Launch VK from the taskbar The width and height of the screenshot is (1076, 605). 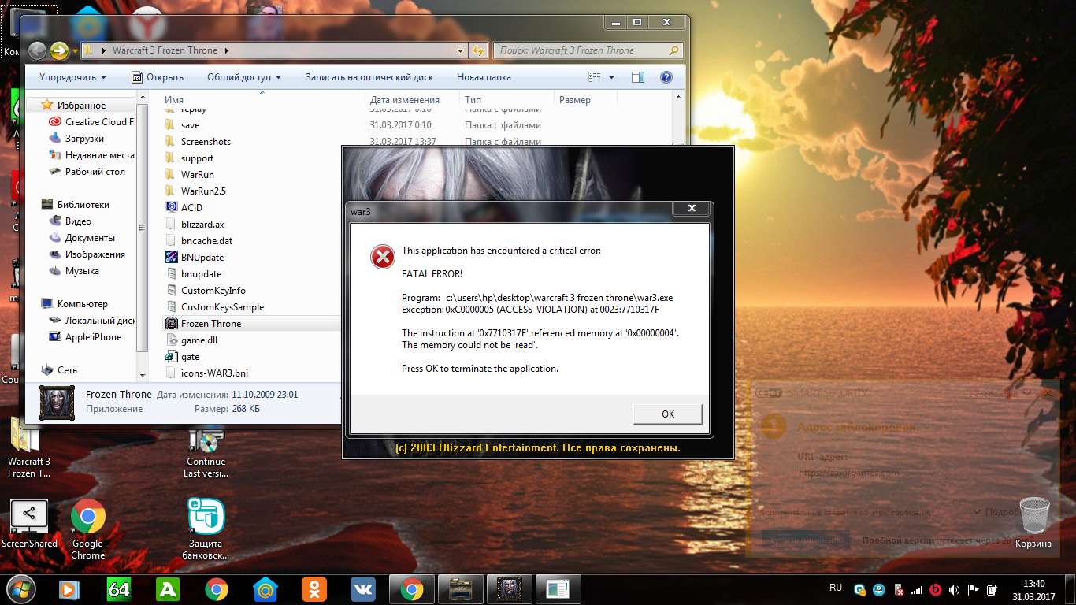pos(363,588)
